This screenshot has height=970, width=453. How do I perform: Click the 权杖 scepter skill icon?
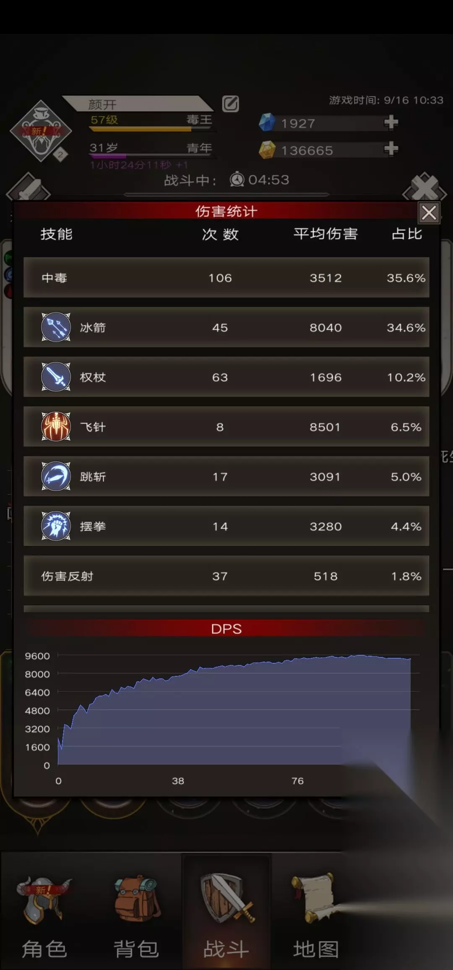coord(56,377)
